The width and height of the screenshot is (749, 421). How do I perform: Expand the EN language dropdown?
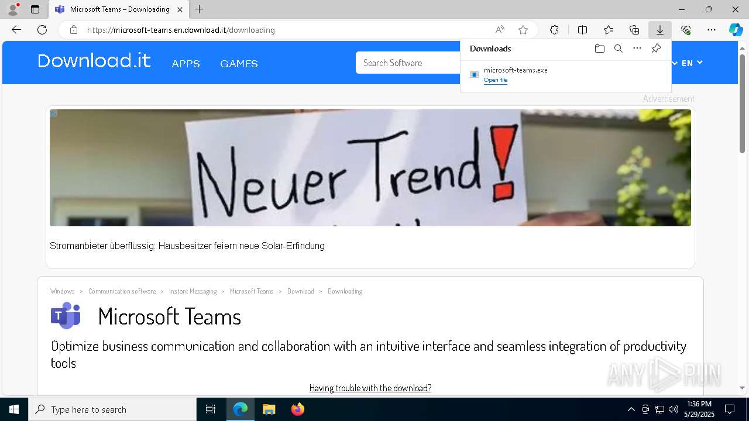pyautogui.click(x=692, y=63)
